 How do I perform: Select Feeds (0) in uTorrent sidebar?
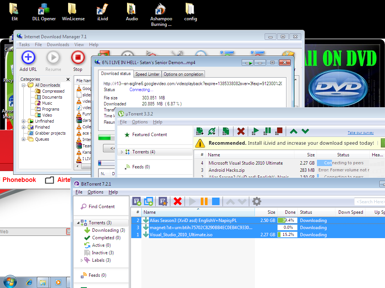(141, 167)
